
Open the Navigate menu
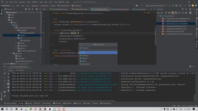point(22,2)
